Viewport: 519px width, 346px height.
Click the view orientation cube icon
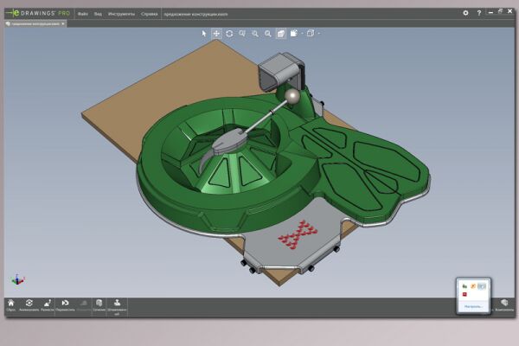click(293, 33)
